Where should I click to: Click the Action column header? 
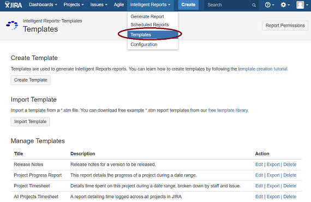[262, 154]
